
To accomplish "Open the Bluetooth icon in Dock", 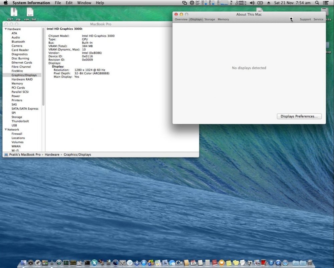I will coord(137,263).
